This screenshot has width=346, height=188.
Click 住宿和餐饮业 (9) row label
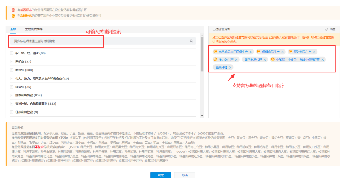pos(27,112)
